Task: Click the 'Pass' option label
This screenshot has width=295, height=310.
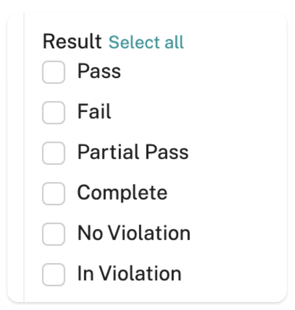Action: click(99, 72)
